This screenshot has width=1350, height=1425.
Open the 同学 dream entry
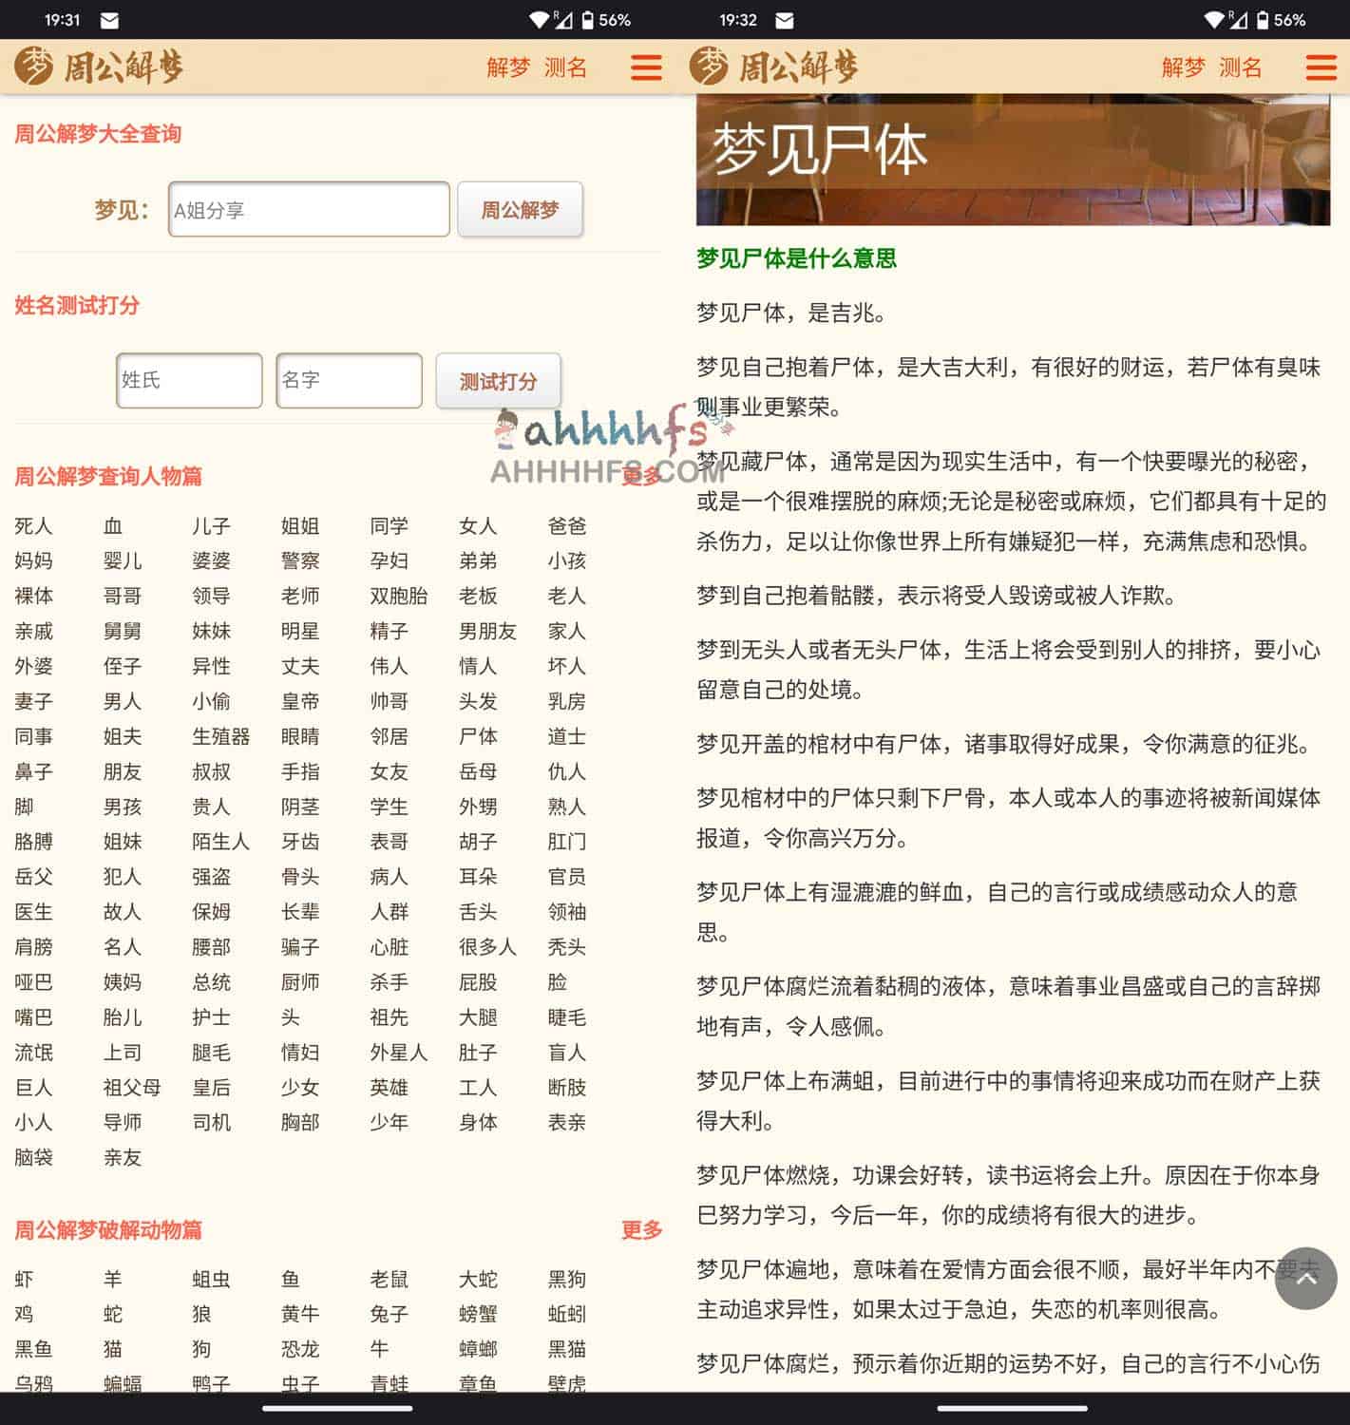tap(389, 526)
